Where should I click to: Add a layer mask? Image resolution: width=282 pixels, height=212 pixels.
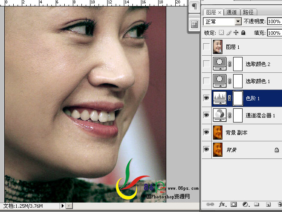[234, 204]
